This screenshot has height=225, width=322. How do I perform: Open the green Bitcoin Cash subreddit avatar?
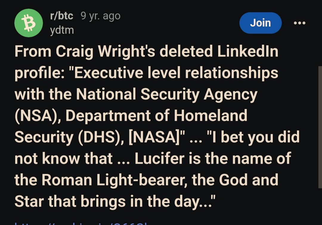(29, 23)
